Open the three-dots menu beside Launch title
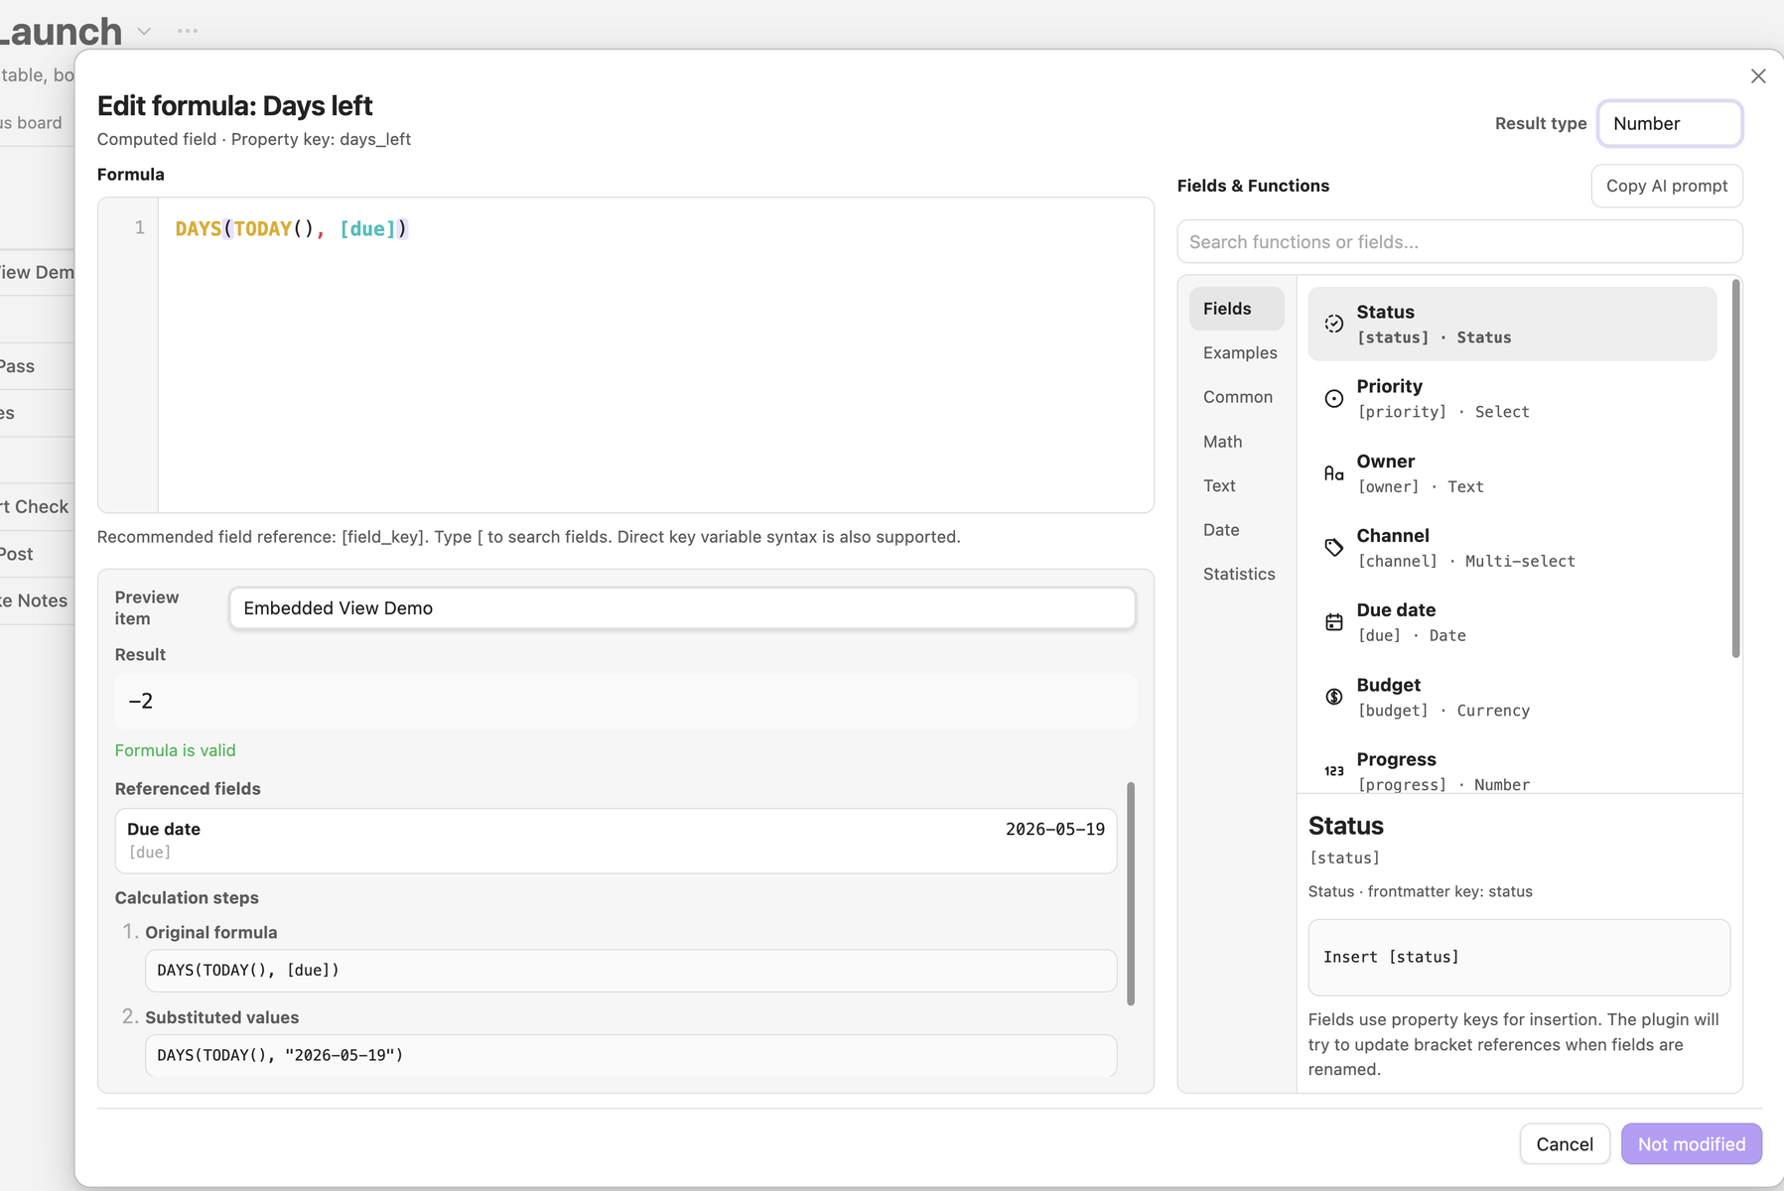The width and height of the screenshot is (1784, 1191). click(x=188, y=31)
